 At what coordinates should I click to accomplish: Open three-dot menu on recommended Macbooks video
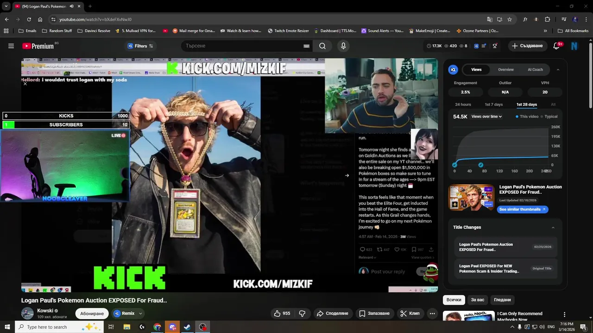564,314
